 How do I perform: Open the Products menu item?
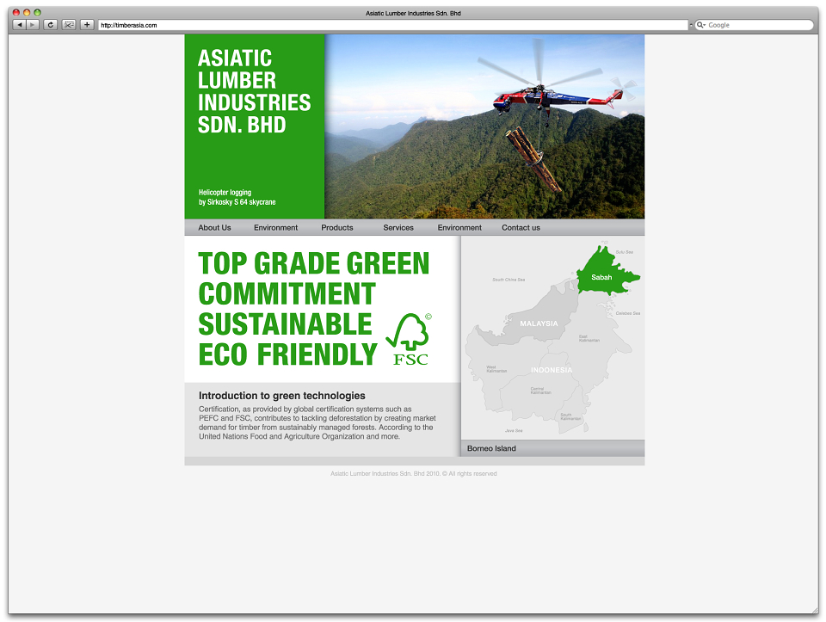pyautogui.click(x=337, y=227)
